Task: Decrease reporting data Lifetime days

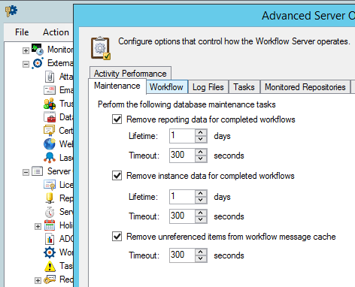Action: 201,139
